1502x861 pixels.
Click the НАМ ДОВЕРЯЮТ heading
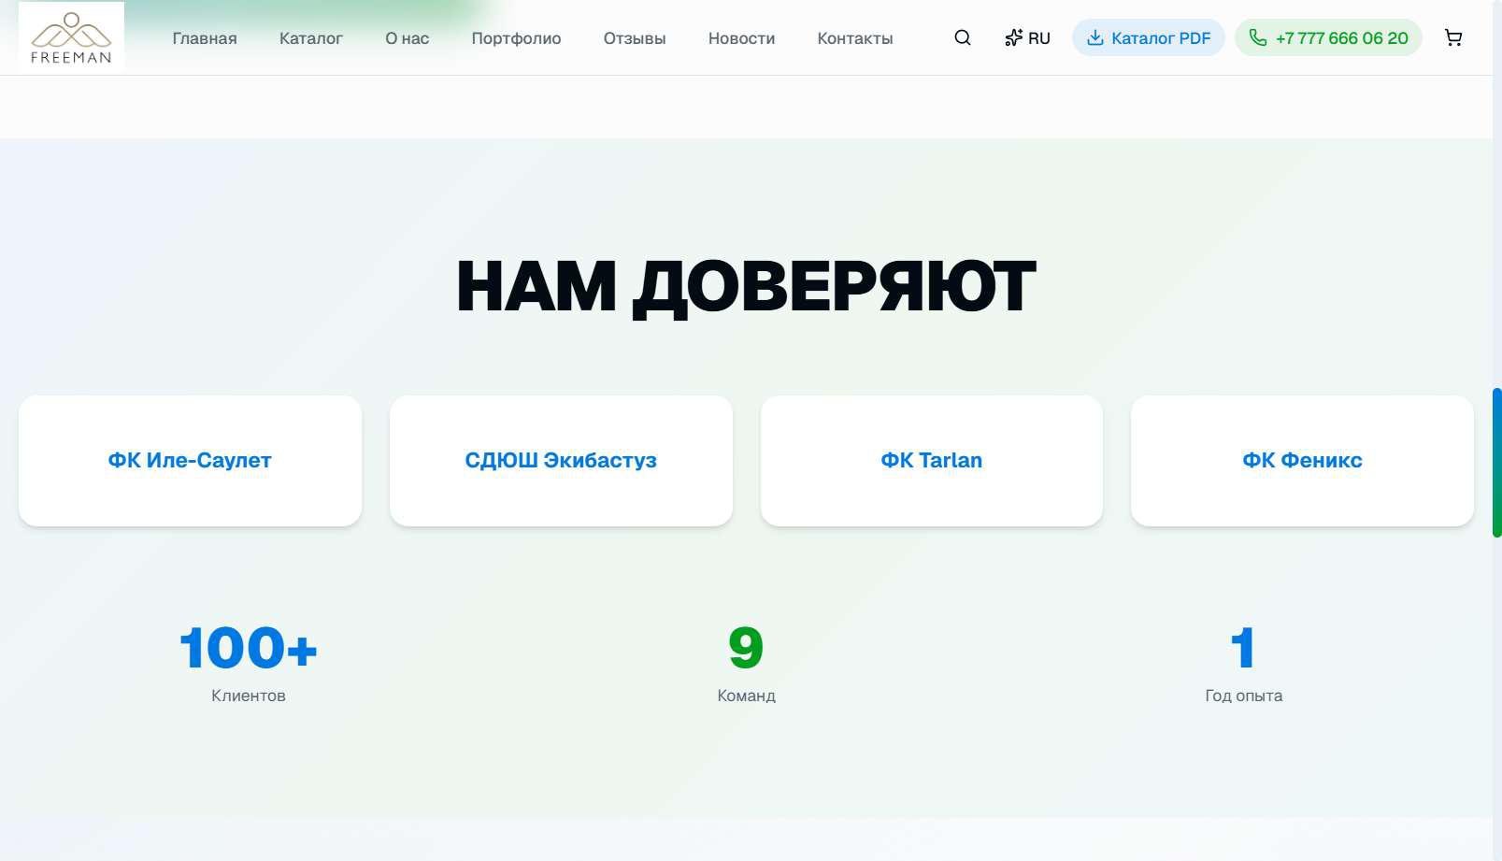[746, 286]
